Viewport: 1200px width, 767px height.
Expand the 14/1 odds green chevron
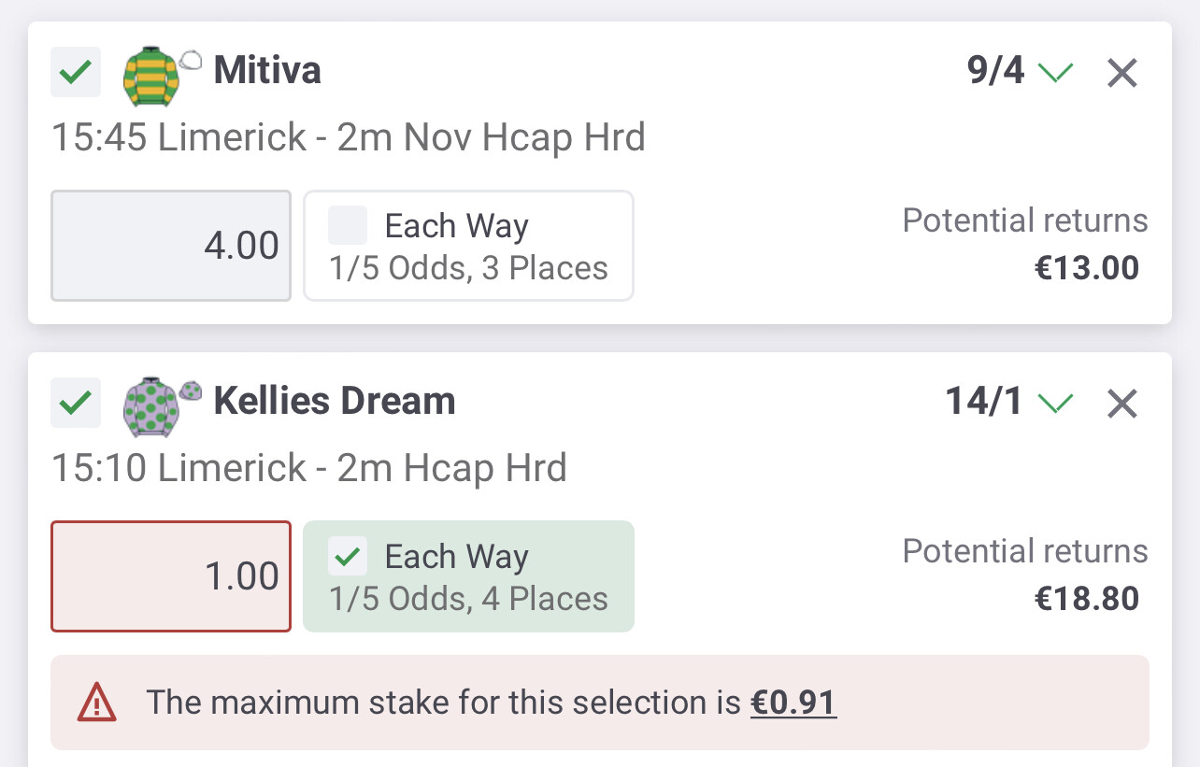(1056, 403)
